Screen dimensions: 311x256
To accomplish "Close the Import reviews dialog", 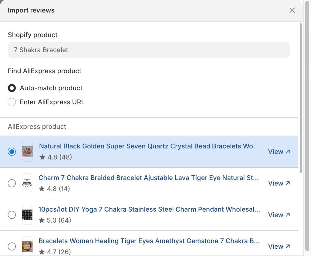I will click(x=292, y=10).
